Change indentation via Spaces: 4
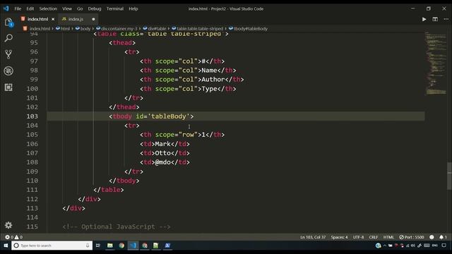Screen dimensions: 452x254 click(x=339, y=237)
